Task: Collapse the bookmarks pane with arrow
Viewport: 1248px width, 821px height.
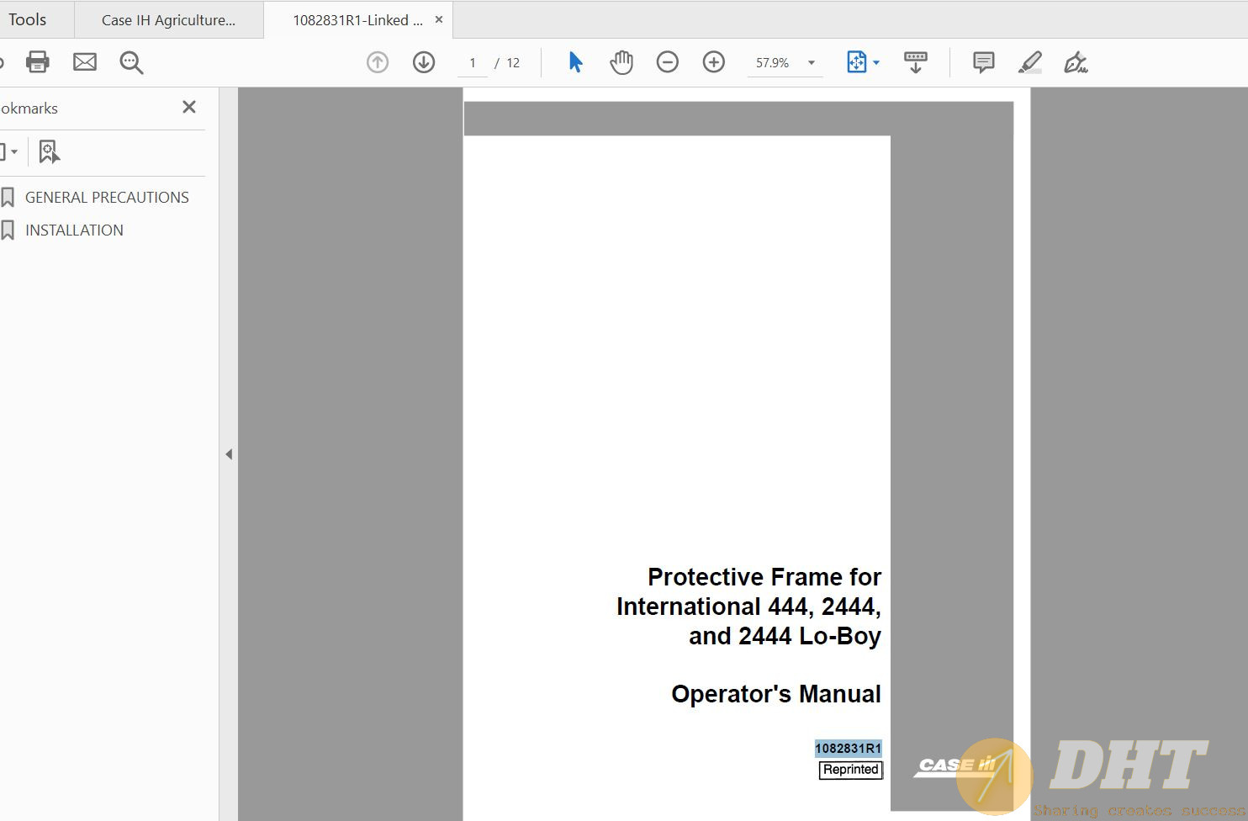Action: click(229, 454)
